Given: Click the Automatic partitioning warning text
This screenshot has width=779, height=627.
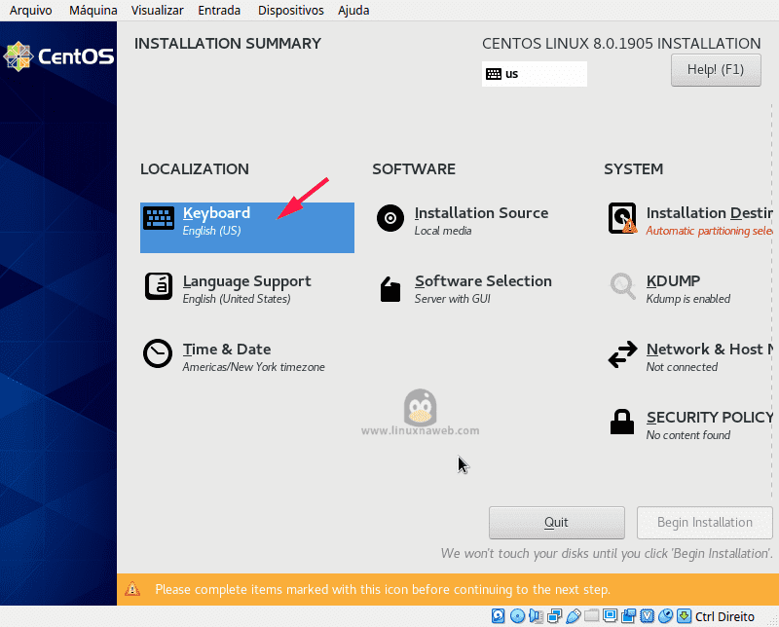Looking at the screenshot, I should click(710, 231).
